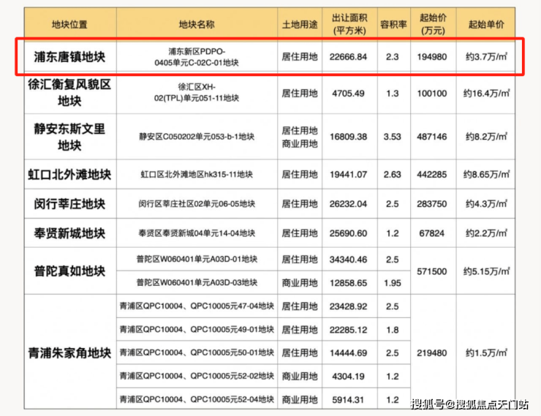Select the 静安东斯文里地块 cell

pyautogui.click(x=69, y=137)
